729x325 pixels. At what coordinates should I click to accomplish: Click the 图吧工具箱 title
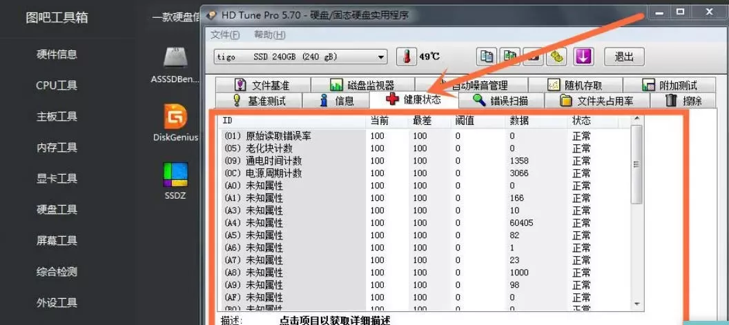click(x=57, y=18)
